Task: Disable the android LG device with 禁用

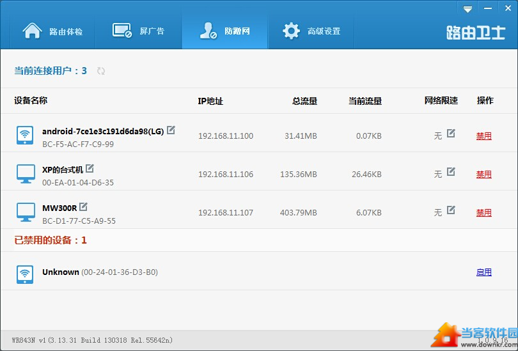Action: pos(483,136)
